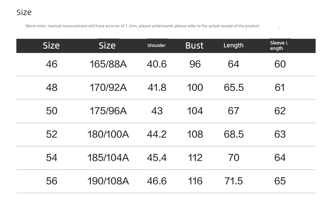This screenshot has height=210, width=332.
Task: Click the Size title heading
Action: (x=24, y=12)
